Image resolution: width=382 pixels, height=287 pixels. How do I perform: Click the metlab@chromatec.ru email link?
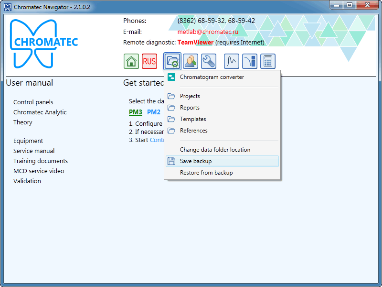click(208, 32)
